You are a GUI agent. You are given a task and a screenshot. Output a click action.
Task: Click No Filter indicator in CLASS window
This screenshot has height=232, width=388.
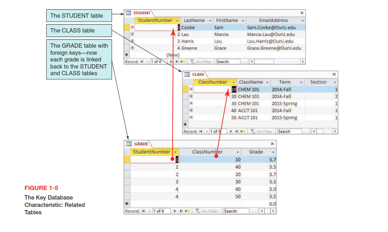click(261, 131)
